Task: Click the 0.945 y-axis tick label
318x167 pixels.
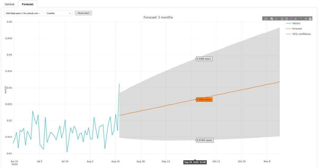Action: pos(8,38)
